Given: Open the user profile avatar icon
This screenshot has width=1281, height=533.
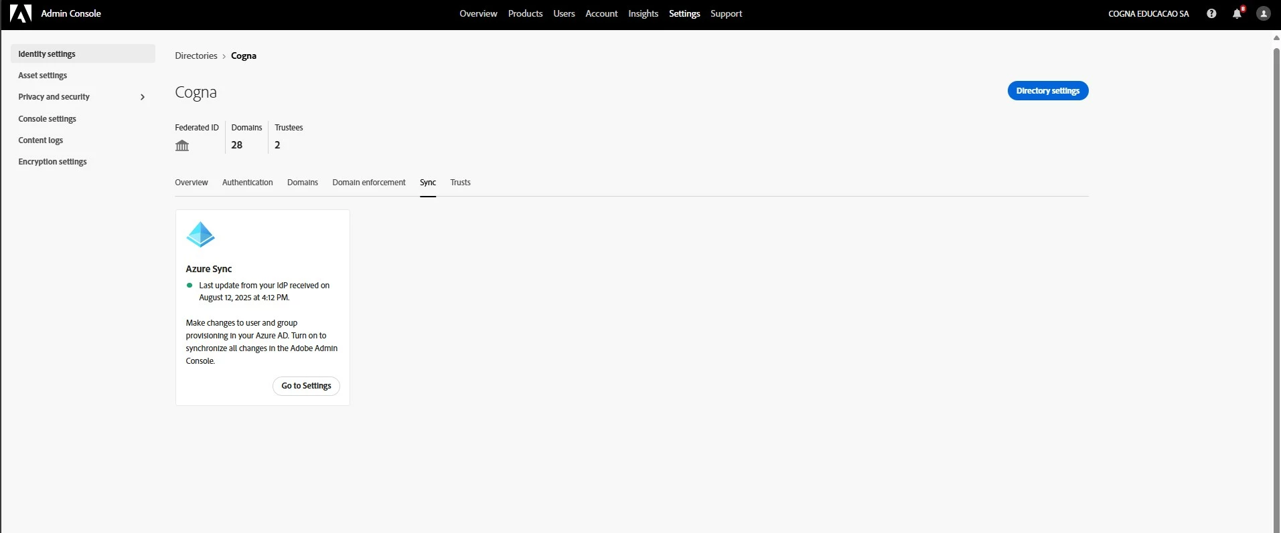Looking at the screenshot, I should (x=1264, y=13).
